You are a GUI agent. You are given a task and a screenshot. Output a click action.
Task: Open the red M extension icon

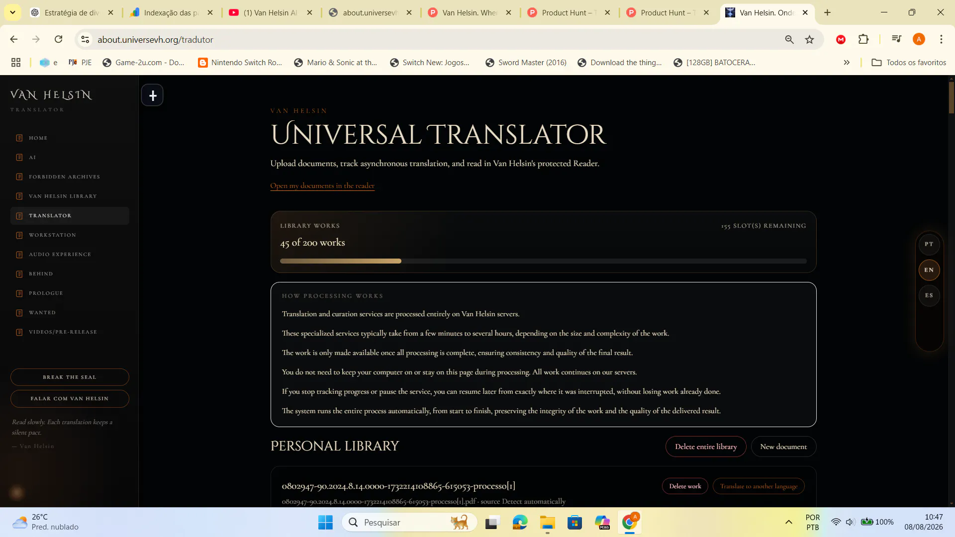tap(841, 39)
